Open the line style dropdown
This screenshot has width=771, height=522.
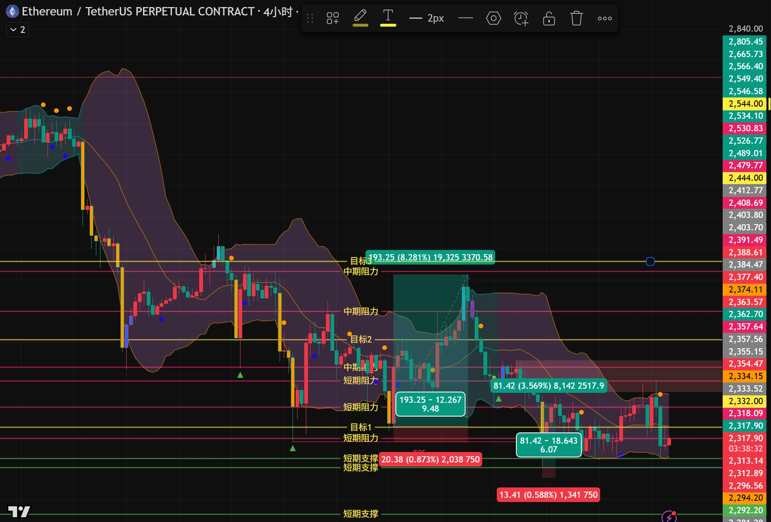[x=466, y=18]
